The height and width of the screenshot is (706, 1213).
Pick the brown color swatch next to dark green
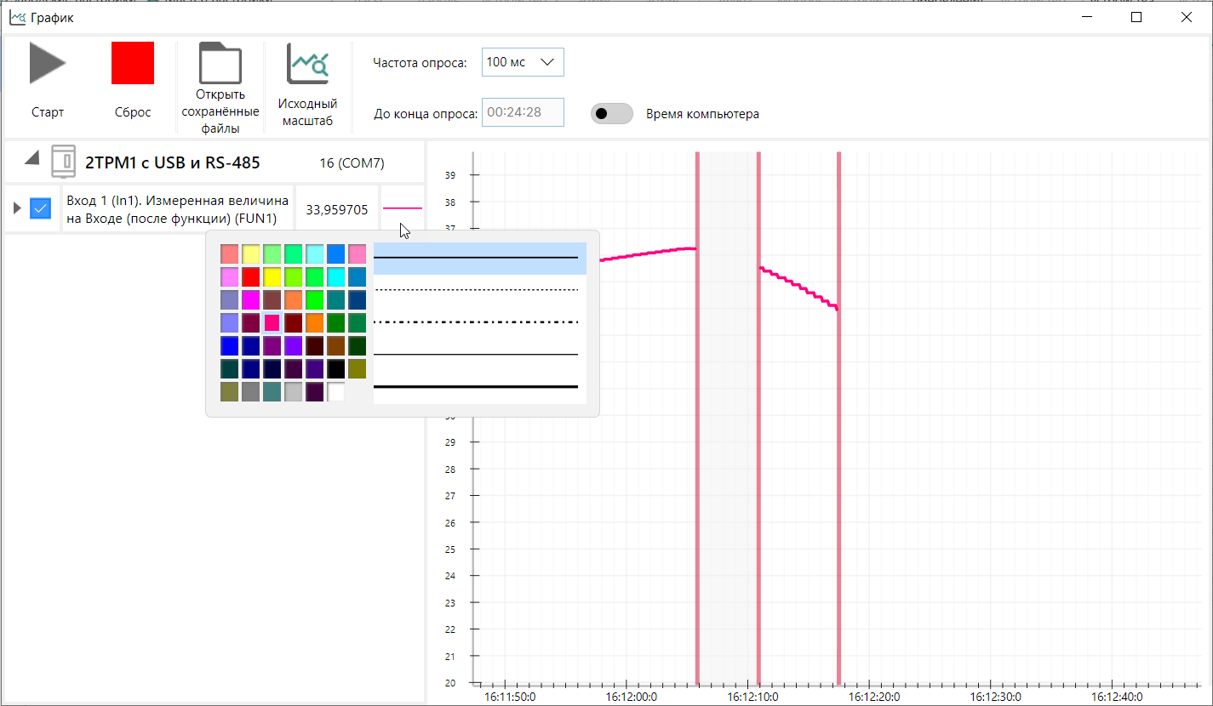pos(335,345)
